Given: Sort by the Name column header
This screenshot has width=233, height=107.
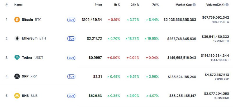Looking at the screenshot, I should [18, 5].
